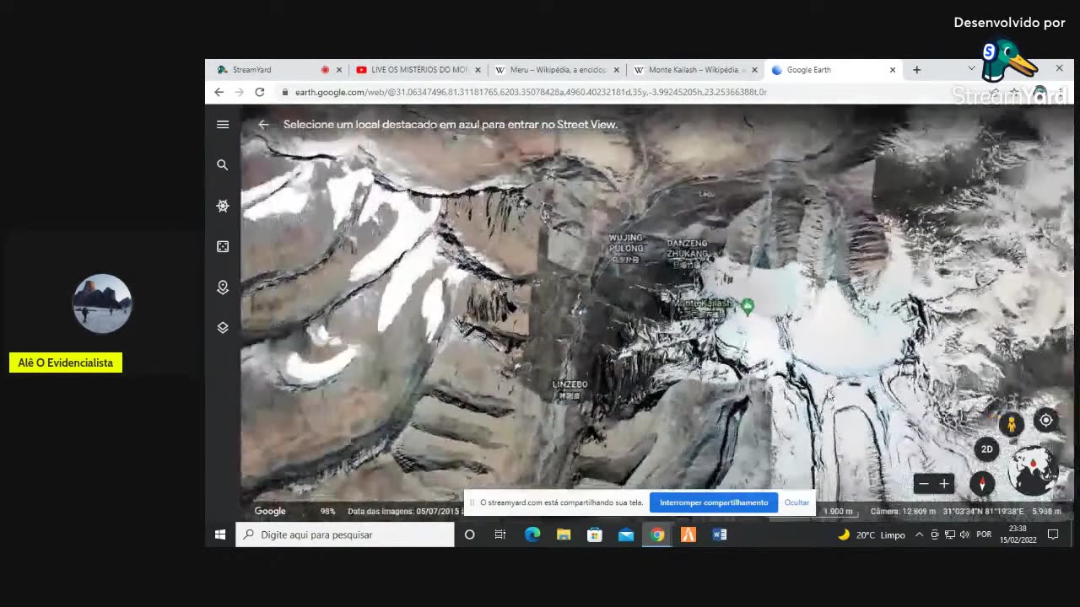This screenshot has height=607, width=1080.
Task: Open the clock showing 23:38
Action: (1018, 534)
